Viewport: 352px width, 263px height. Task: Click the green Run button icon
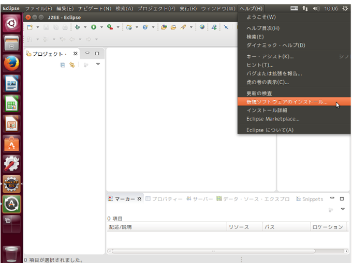tap(94, 27)
